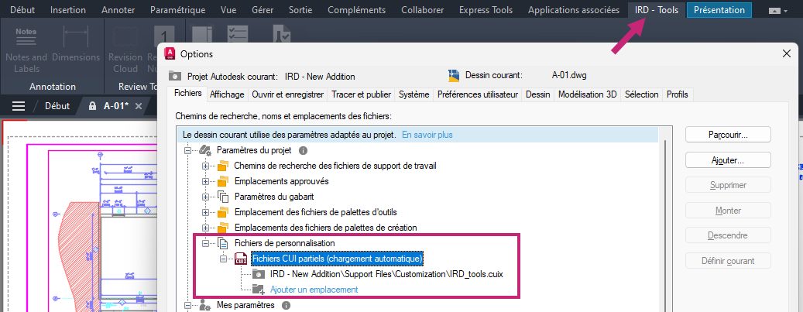Collapse the Paramètres du projet node
The image size is (803, 312).
pyautogui.click(x=187, y=150)
